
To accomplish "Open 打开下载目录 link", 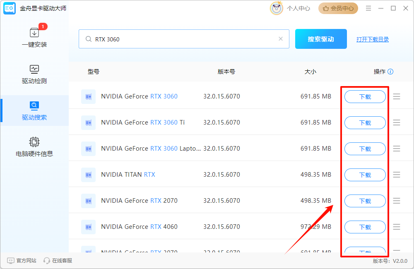I will (x=373, y=39).
